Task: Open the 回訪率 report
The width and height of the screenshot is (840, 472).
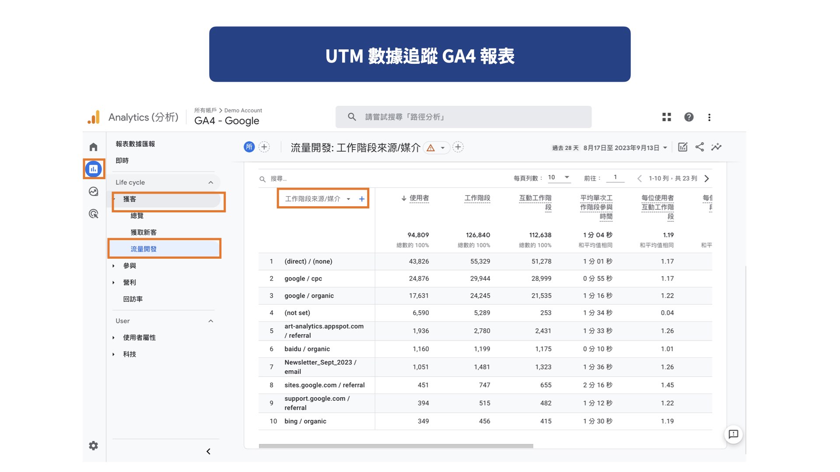Action: (133, 299)
